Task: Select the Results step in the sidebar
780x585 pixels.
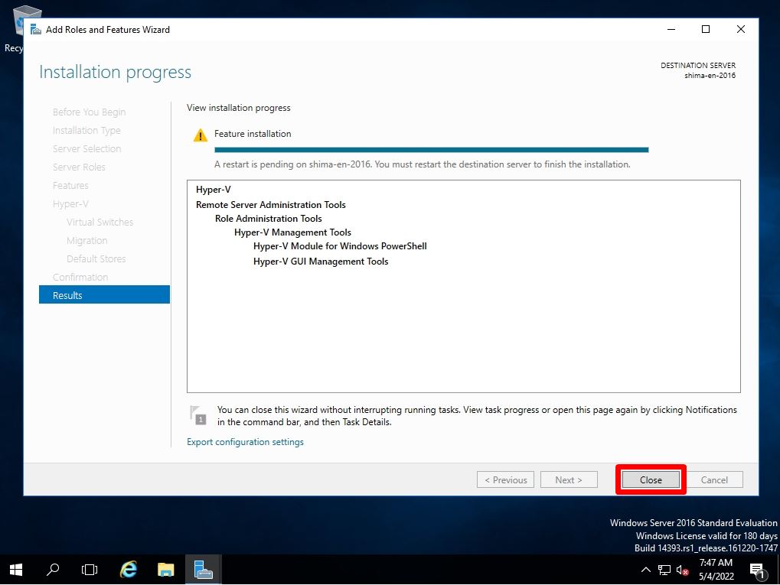Action: pyautogui.click(x=104, y=294)
